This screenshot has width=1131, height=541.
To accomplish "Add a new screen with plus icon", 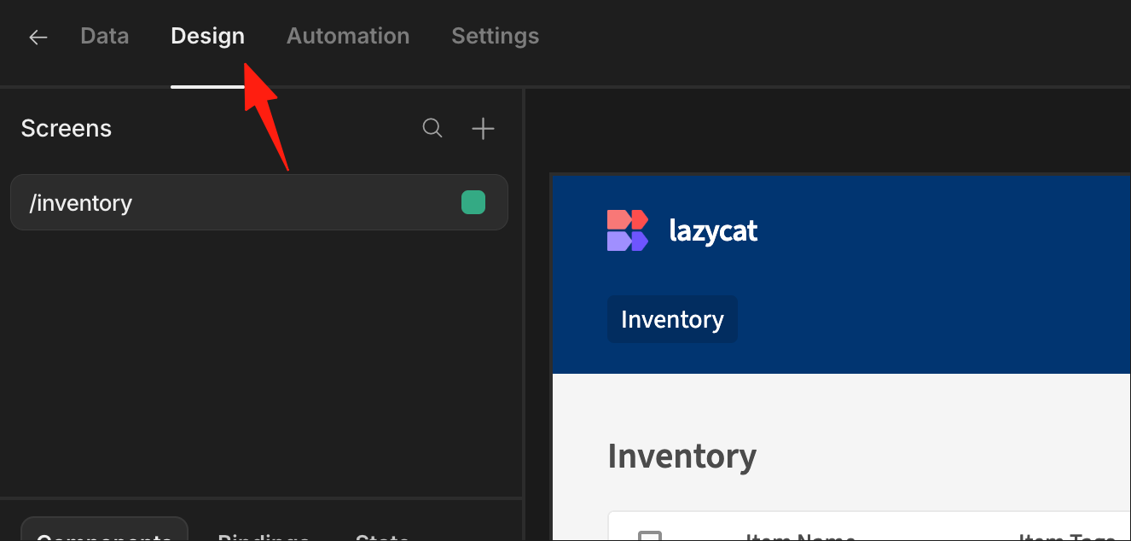I will (x=483, y=129).
